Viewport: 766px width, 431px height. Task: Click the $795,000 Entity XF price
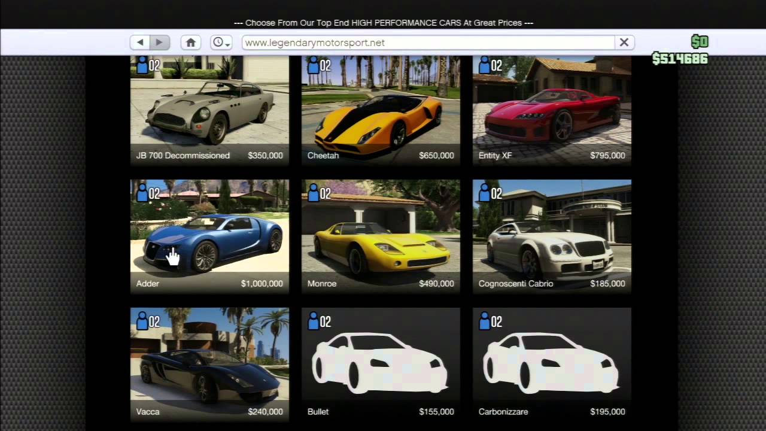pos(607,156)
